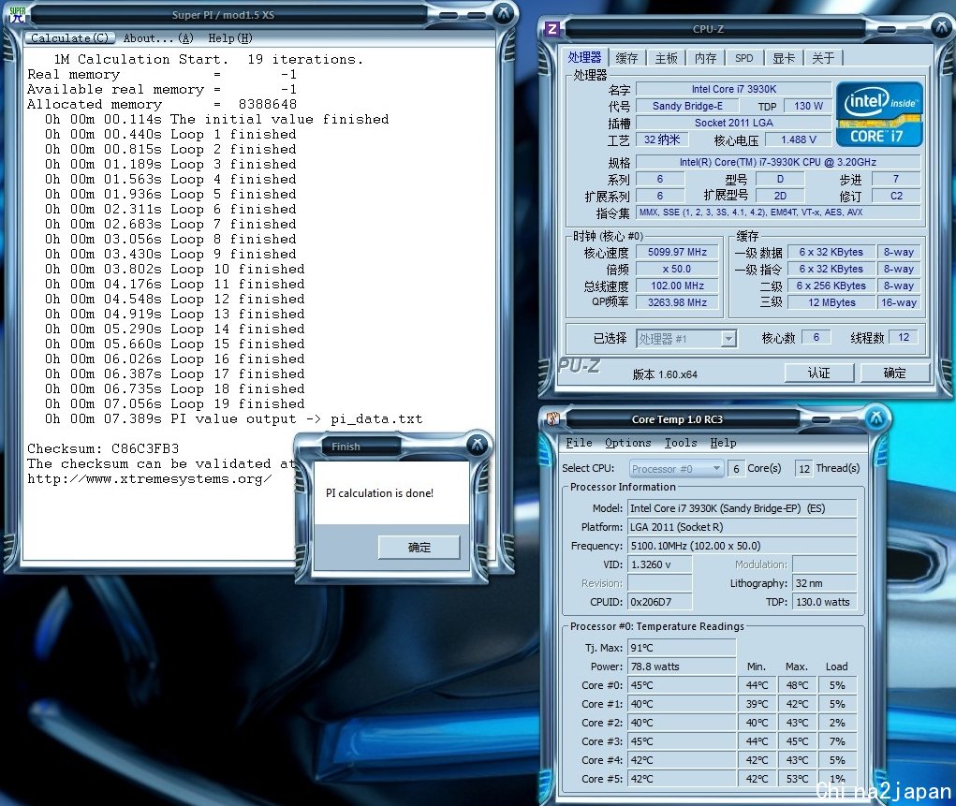956x806 pixels.
Task: Minimize the Core Temp window
Action: click(820, 419)
